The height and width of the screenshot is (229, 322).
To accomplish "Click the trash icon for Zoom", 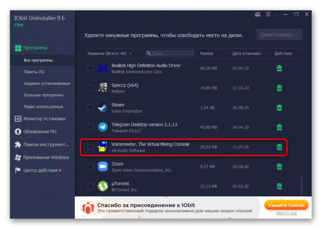I will point(279,167).
